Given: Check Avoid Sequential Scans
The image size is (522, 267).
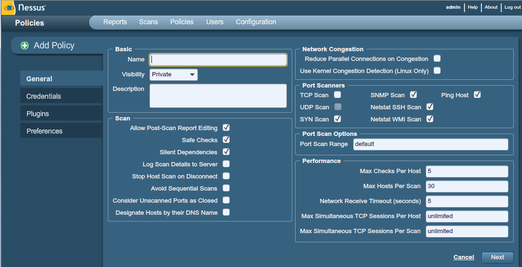Looking at the screenshot, I should tap(226, 188).
